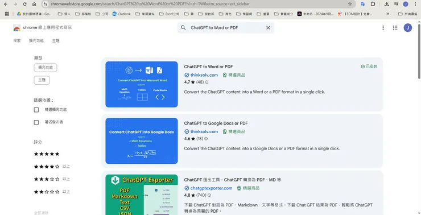
Task: Click rating info icon next to (740)
Action: [x=209, y=195]
